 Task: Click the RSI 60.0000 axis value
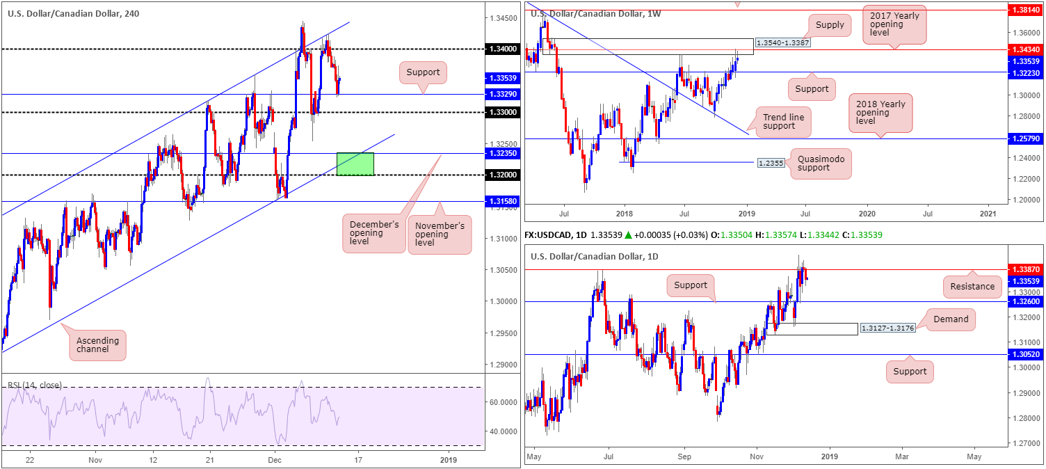tap(502, 402)
